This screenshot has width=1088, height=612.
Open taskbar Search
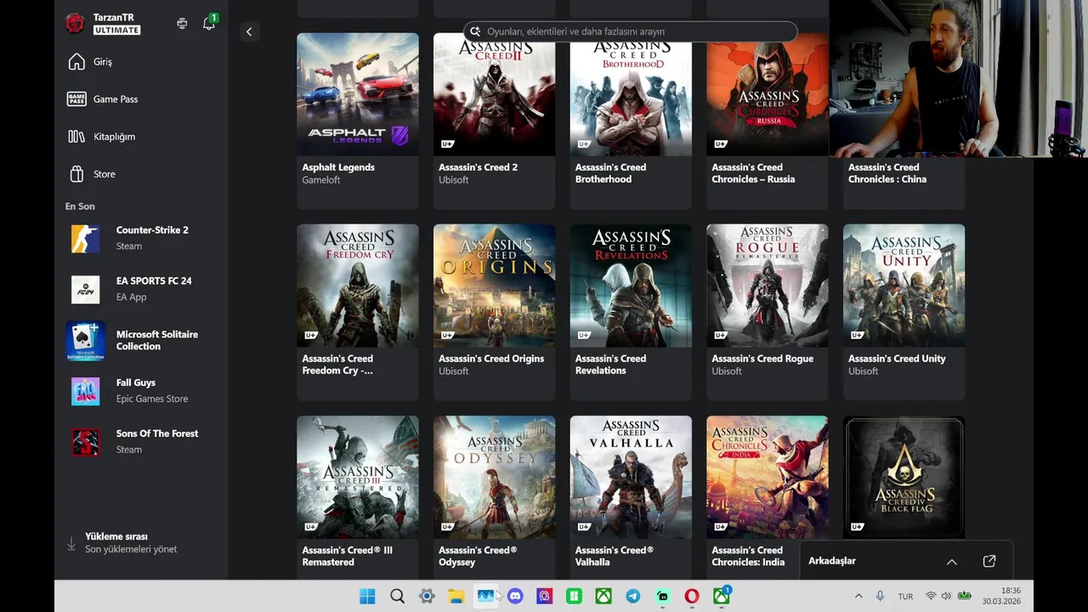coord(397,597)
